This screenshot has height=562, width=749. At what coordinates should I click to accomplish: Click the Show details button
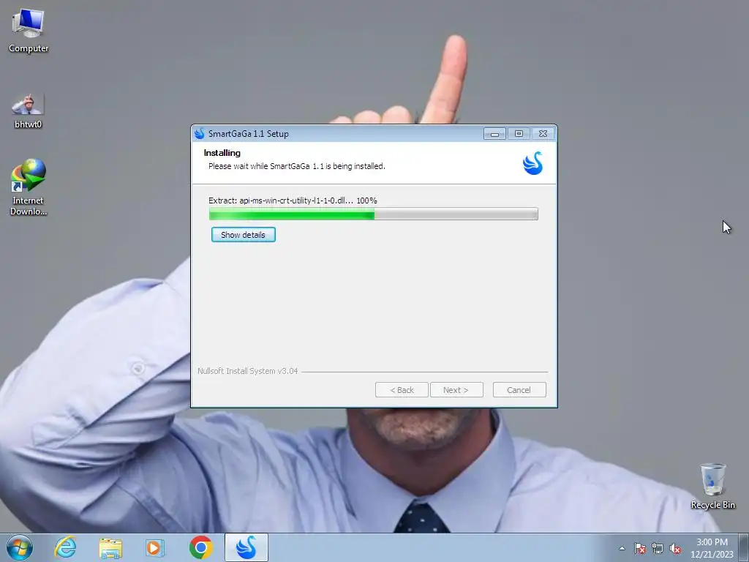click(x=243, y=235)
